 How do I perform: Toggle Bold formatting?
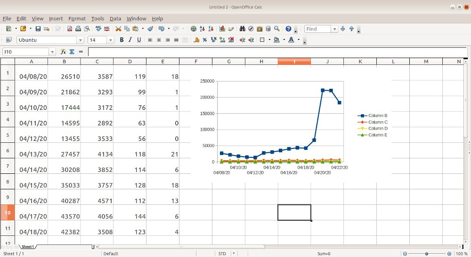(122, 40)
